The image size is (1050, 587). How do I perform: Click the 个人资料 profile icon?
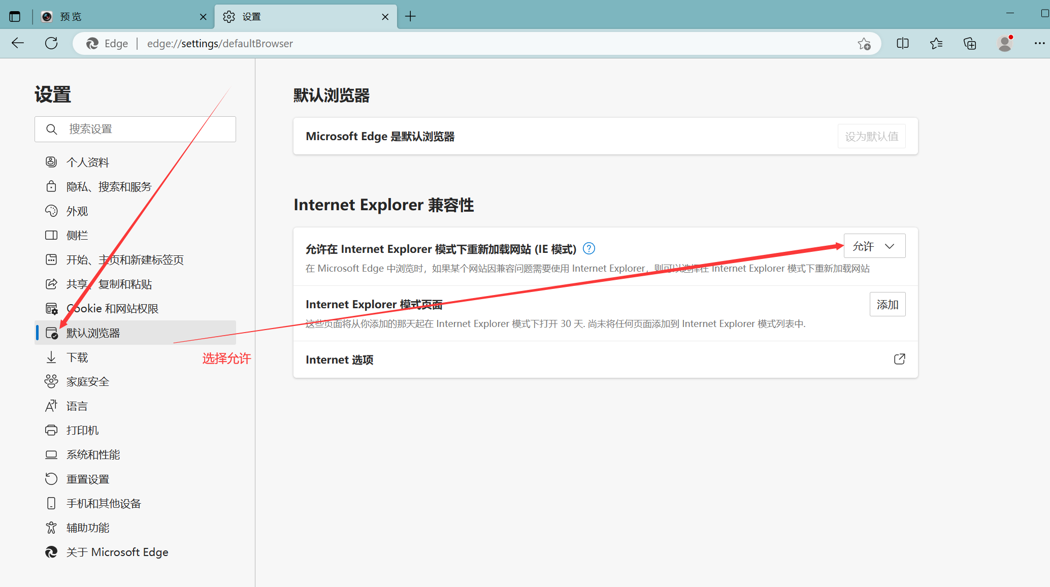[x=51, y=162]
